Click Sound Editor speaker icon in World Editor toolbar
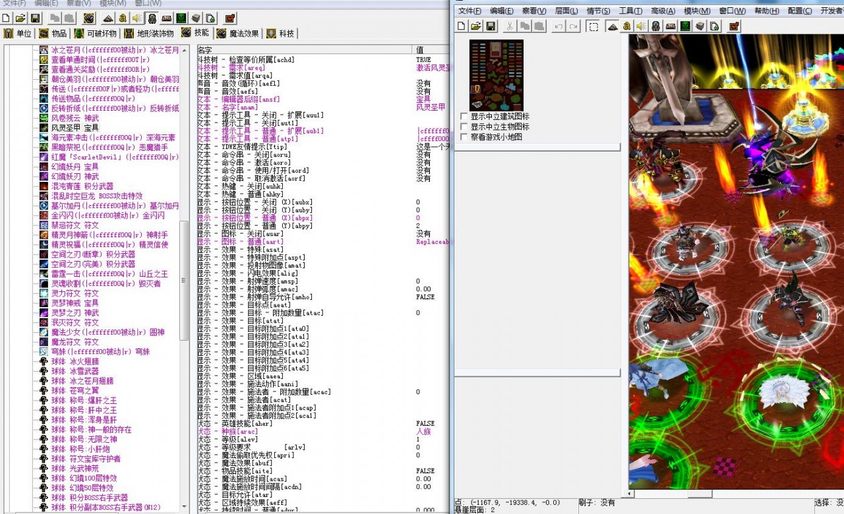The height and width of the screenshot is (514, 844). (x=642, y=26)
